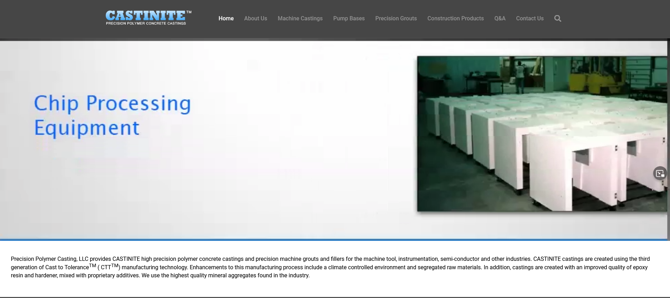Open the About Us page
Viewport: 670px width, 298px height.
(256, 19)
